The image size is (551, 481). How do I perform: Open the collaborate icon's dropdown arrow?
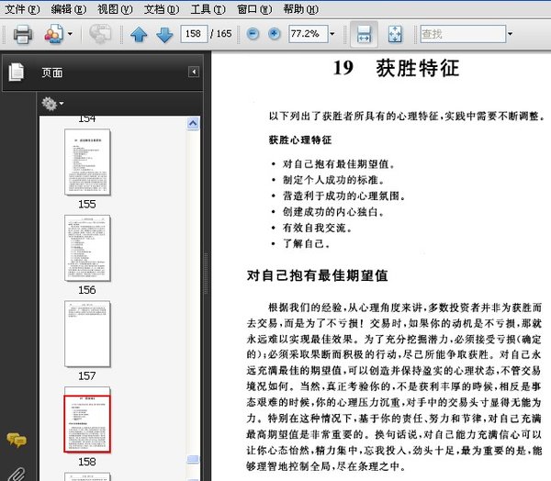point(70,34)
